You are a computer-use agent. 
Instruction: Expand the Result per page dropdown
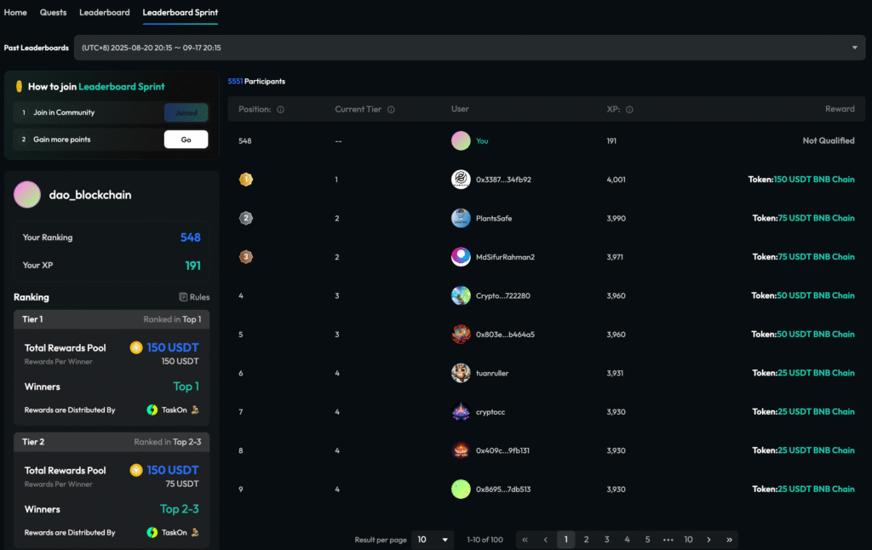[433, 540]
